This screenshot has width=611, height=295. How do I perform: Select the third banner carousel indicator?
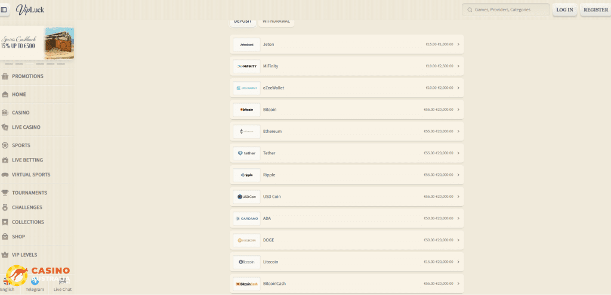(30, 64)
